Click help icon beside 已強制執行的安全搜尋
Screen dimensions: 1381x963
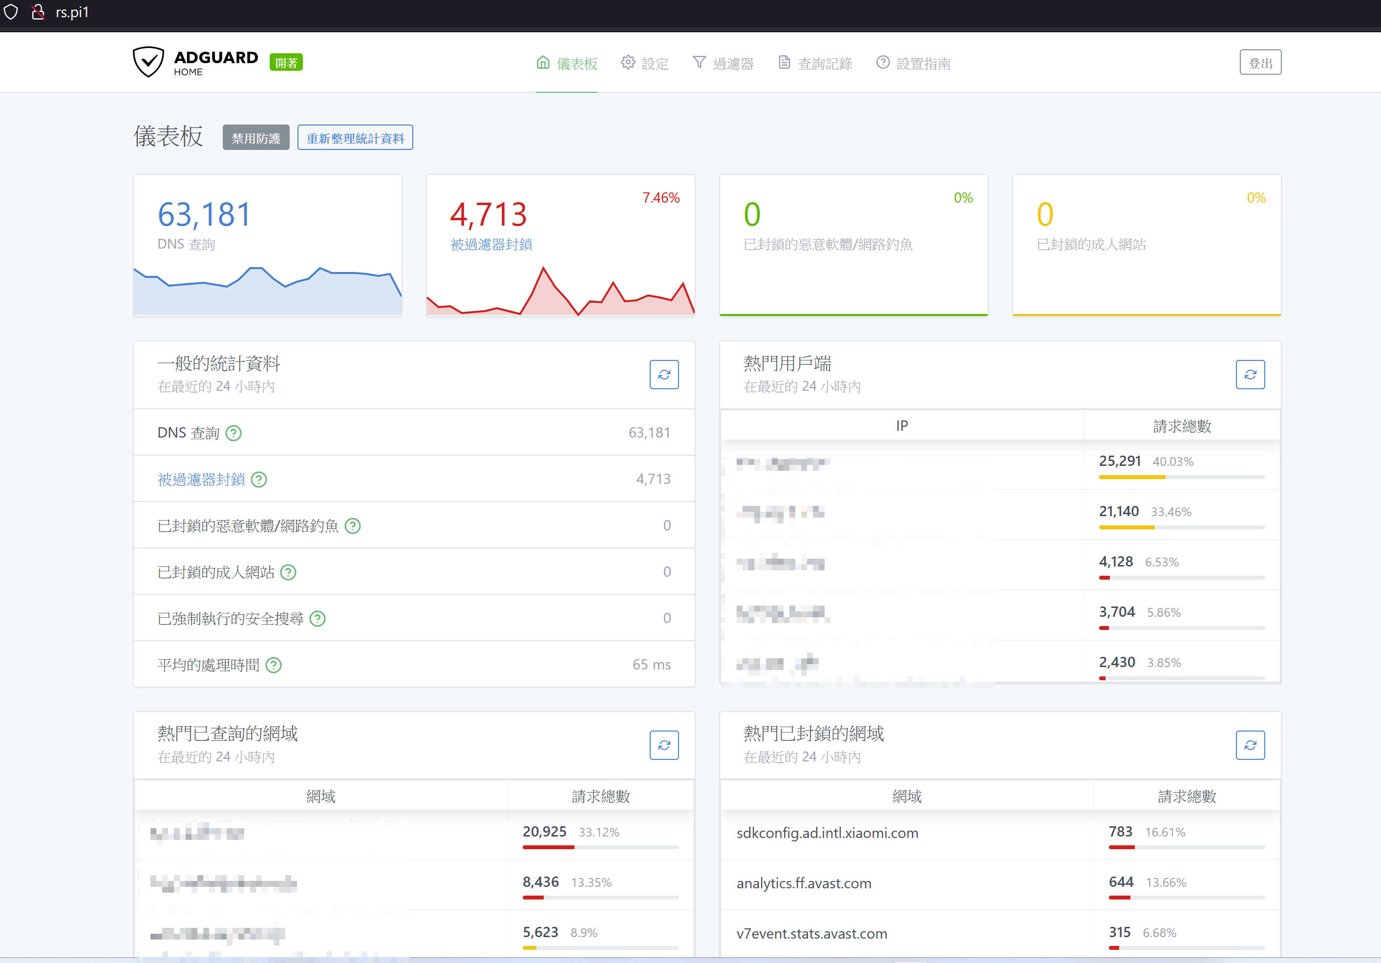pos(318,619)
